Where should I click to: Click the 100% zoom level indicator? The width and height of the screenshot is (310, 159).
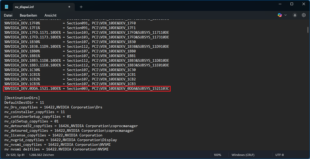pyautogui.click(x=217, y=155)
